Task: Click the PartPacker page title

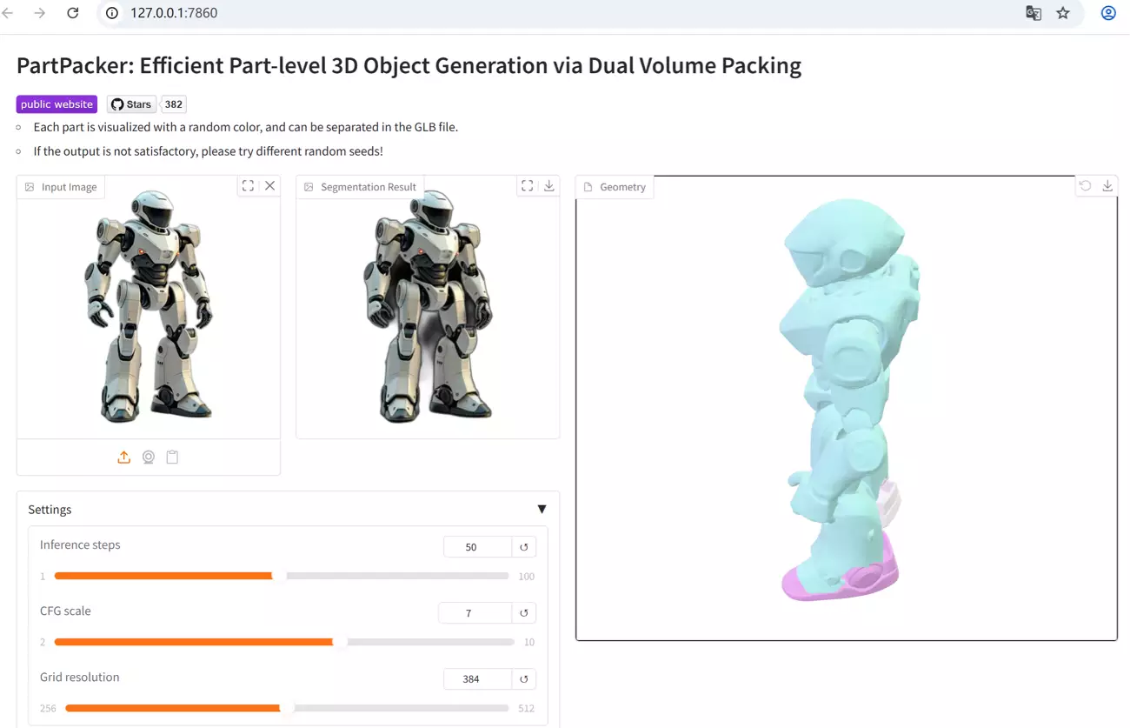Action: click(x=409, y=65)
